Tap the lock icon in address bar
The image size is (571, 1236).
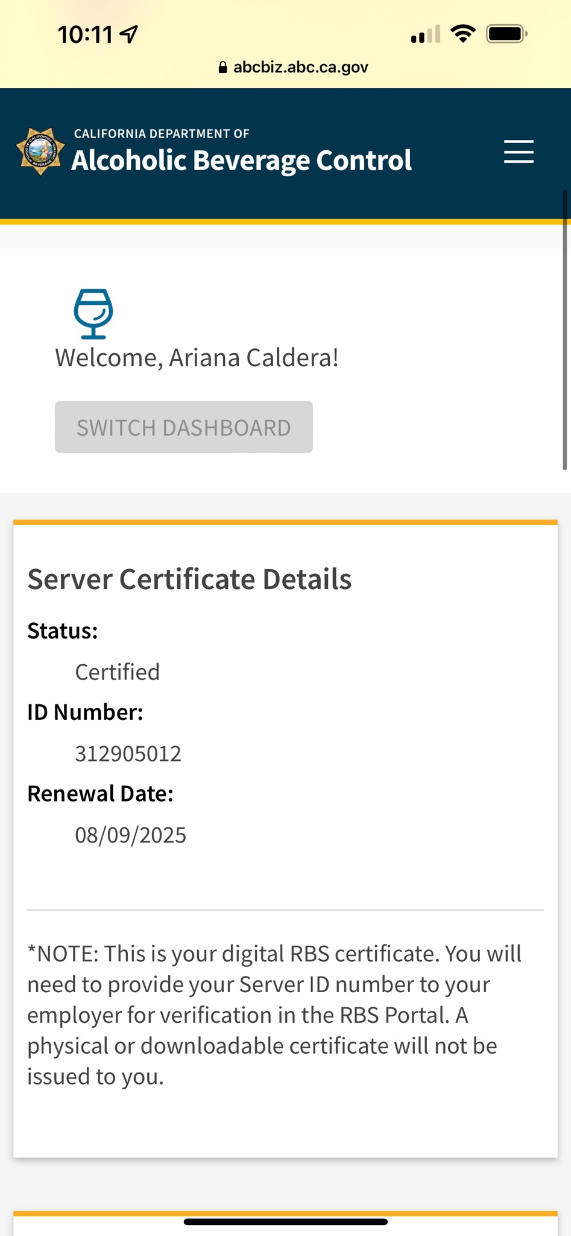(223, 67)
